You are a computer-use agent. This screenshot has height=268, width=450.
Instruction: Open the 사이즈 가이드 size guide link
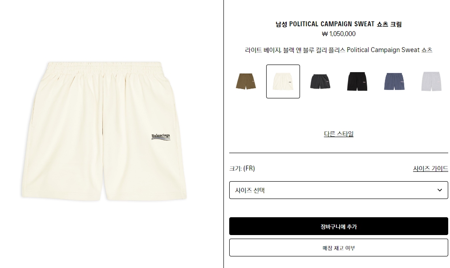(430, 168)
